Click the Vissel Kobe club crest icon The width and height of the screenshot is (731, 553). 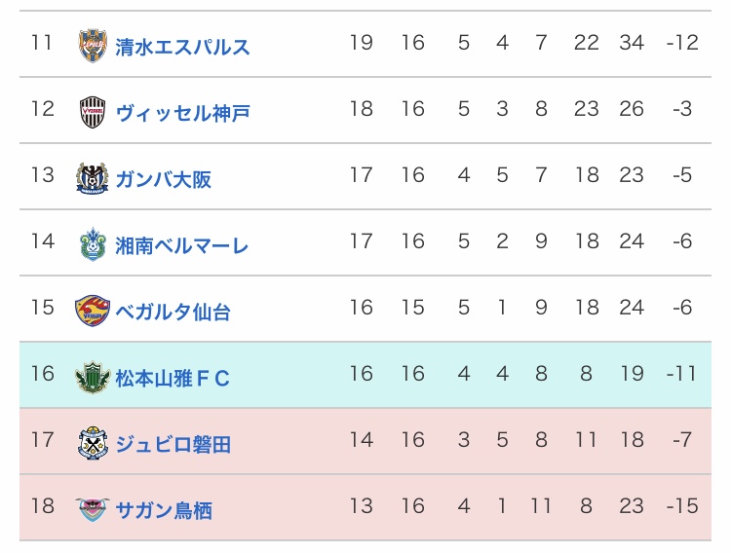[x=93, y=112]
